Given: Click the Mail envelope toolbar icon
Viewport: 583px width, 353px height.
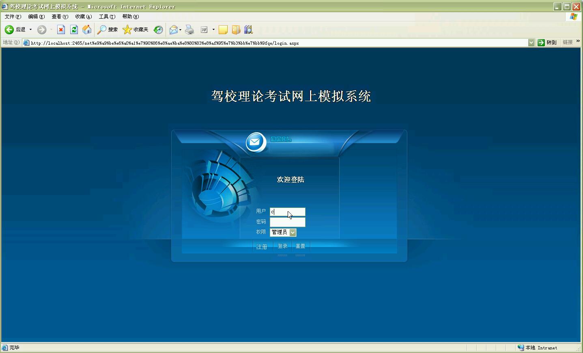Looking at the screenshot, I should pyautogui.click(x=174, y=30).
